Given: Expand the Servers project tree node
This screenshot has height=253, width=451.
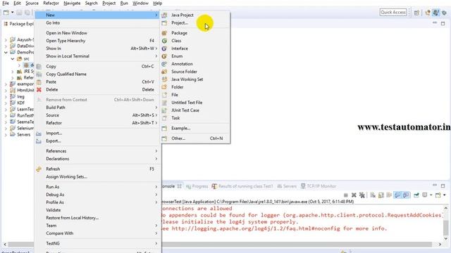Looking at the screenshot, I should 6,134.
